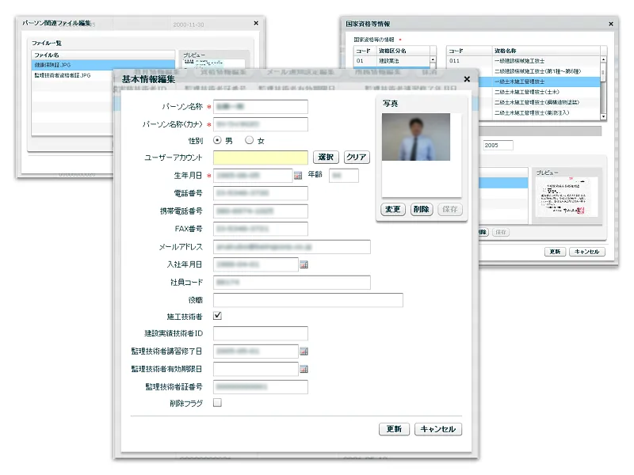Close the 基本情報編集 dialog
This screenshot has width=634, height=475.
(x=467, y=79)
